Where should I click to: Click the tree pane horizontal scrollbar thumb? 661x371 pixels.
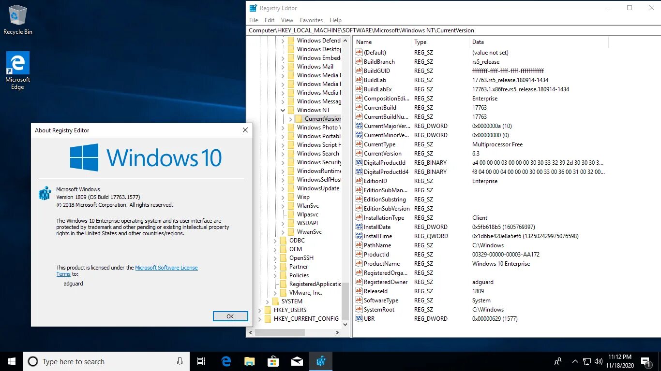pos(280,333)
